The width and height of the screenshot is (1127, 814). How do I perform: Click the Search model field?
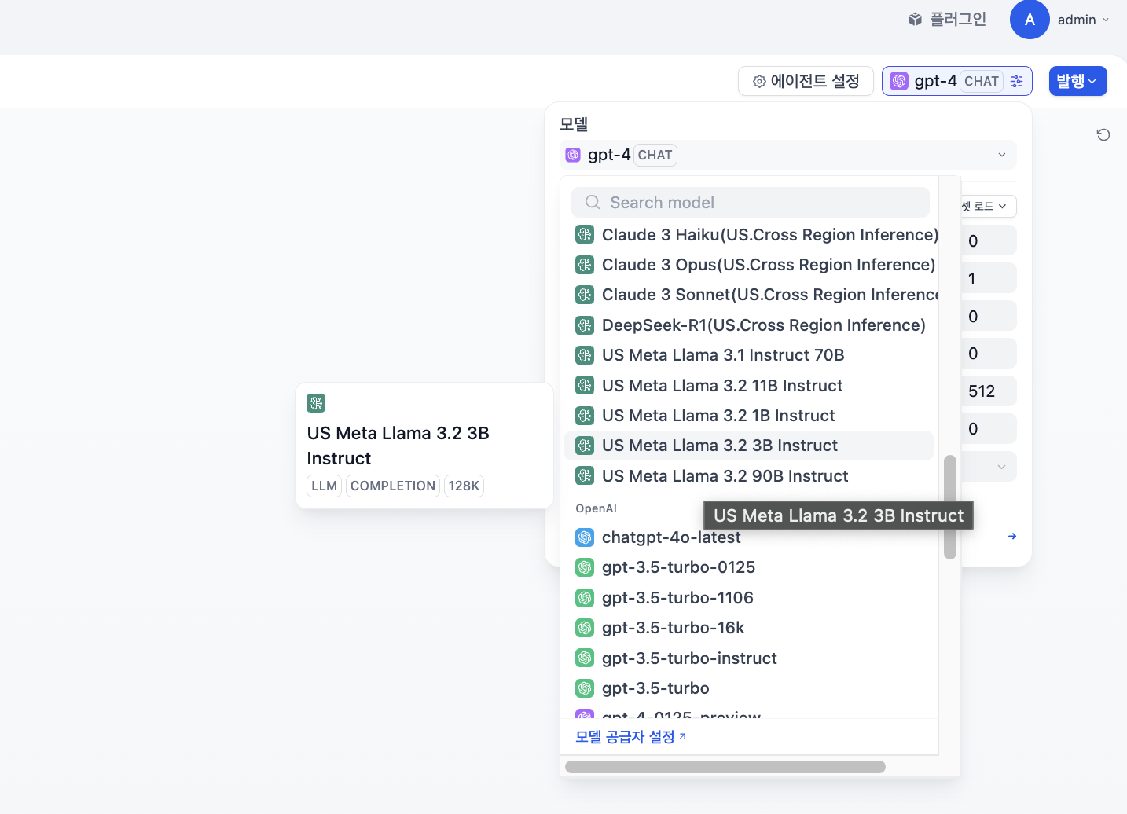(751, 203)
